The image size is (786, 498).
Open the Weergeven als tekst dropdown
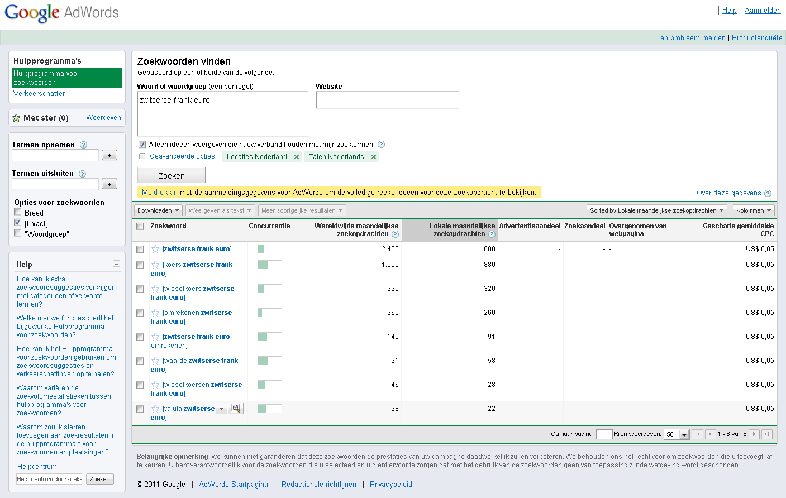click(220, 210)
